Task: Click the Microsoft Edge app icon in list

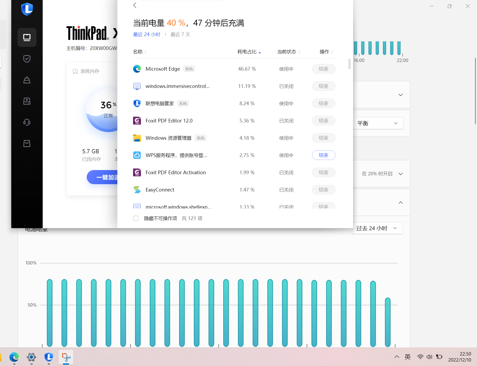Action: [137, 69]
